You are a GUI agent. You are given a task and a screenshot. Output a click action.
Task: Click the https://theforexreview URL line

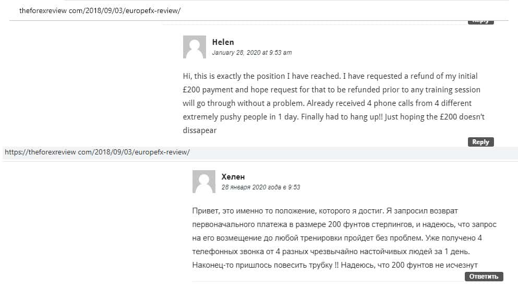pyautogui.click(x=97, y=152)
